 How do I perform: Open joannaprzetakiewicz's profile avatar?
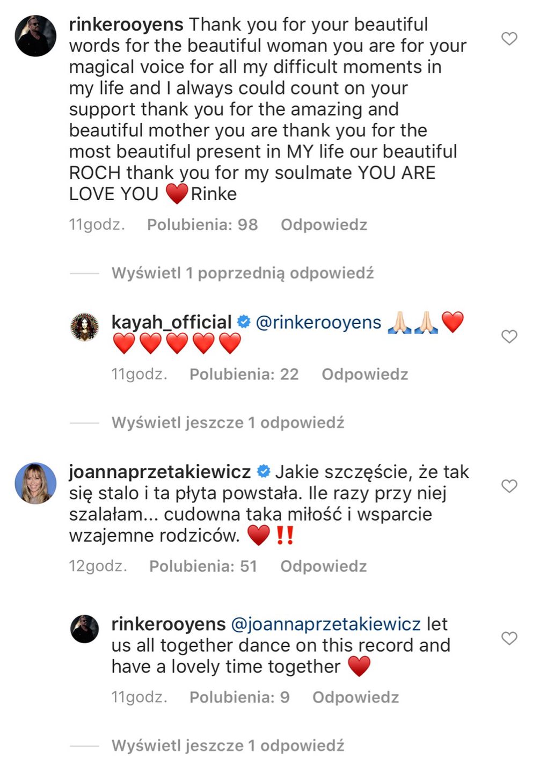pyautogui.click(x=35, y=483)
